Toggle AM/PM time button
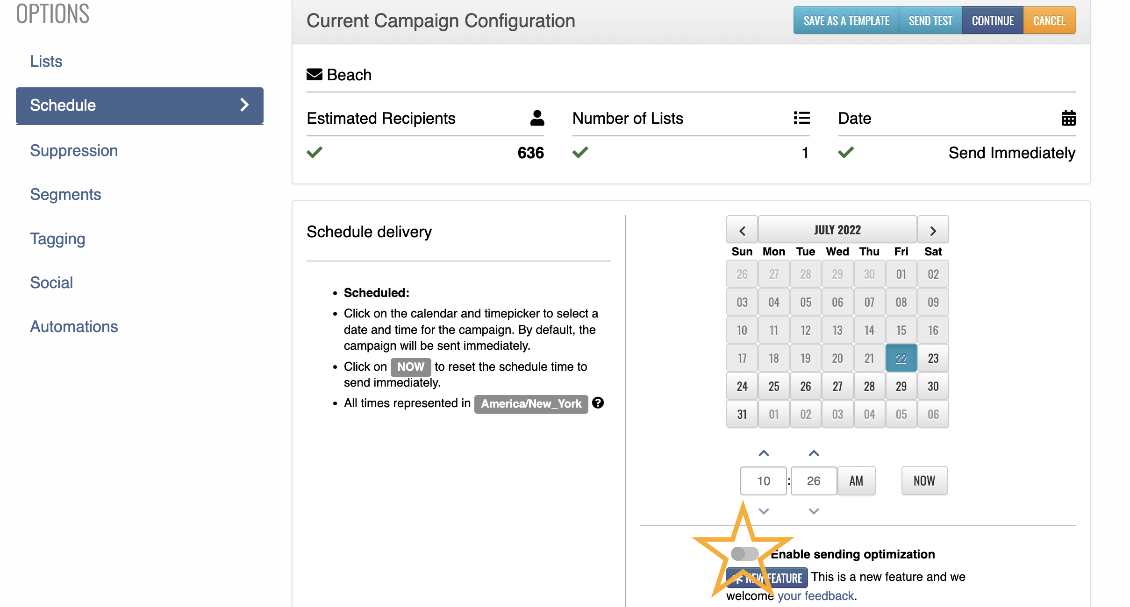Viewport: 1130px width, 607px height. click(x=856, y=481)
